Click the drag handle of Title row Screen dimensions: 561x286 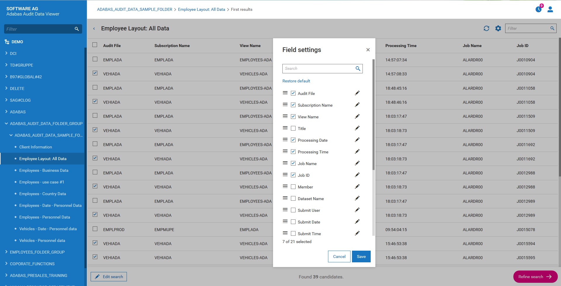[x=285, y=128]
